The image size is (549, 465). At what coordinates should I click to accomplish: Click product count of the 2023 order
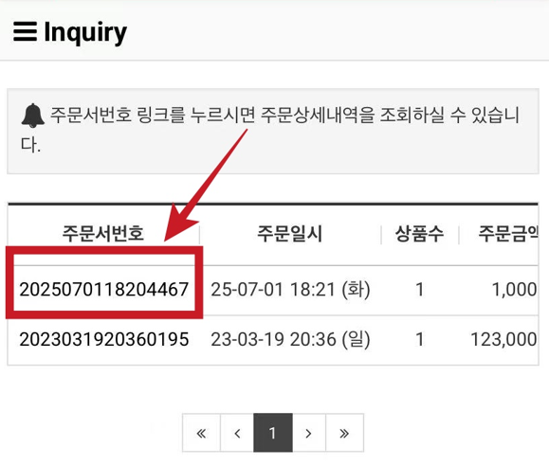pos(419,339)
